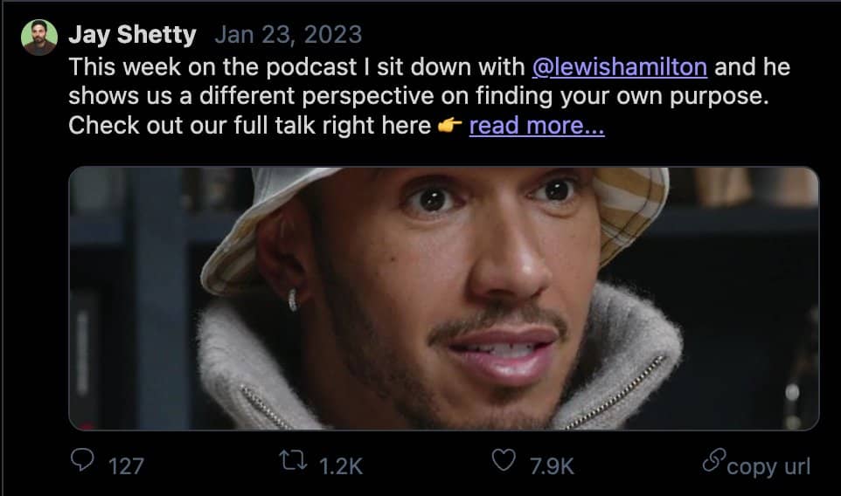Viewport: 841px width, 496px height.
Task: Click the pointing hand emoji
Action: point(449,126)
